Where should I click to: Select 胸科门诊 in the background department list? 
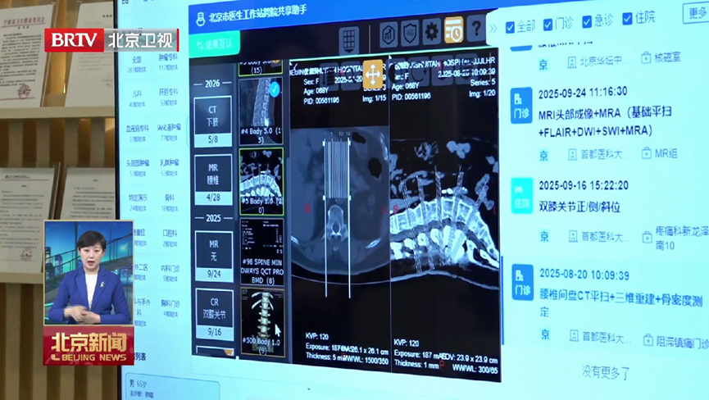click(x=170, y=303)
